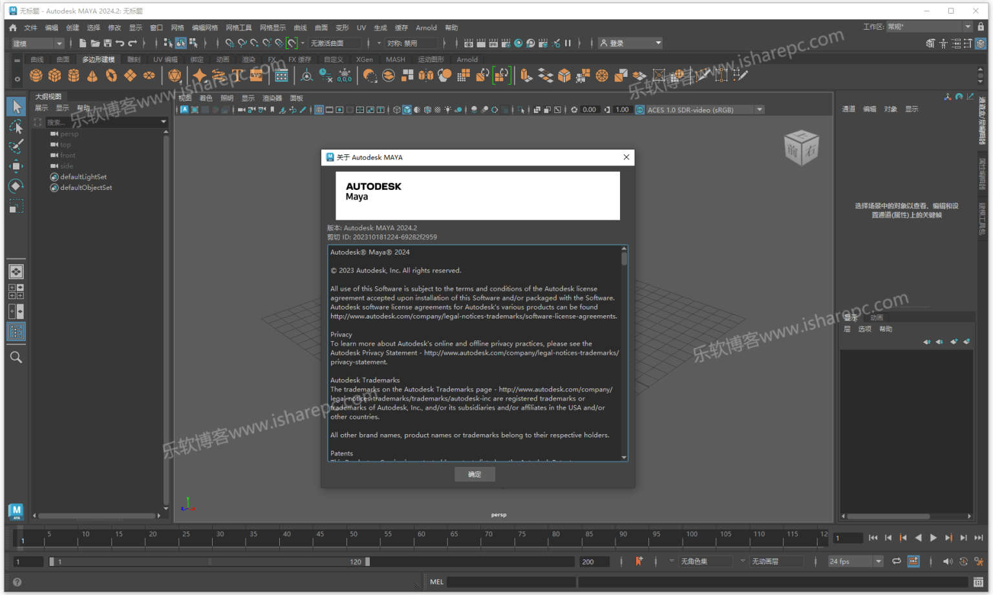Click the open scene folder icon

(x=95, y=43)
